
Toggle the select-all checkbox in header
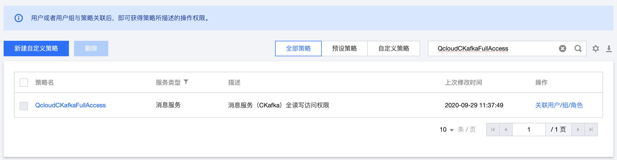point(24,83)
